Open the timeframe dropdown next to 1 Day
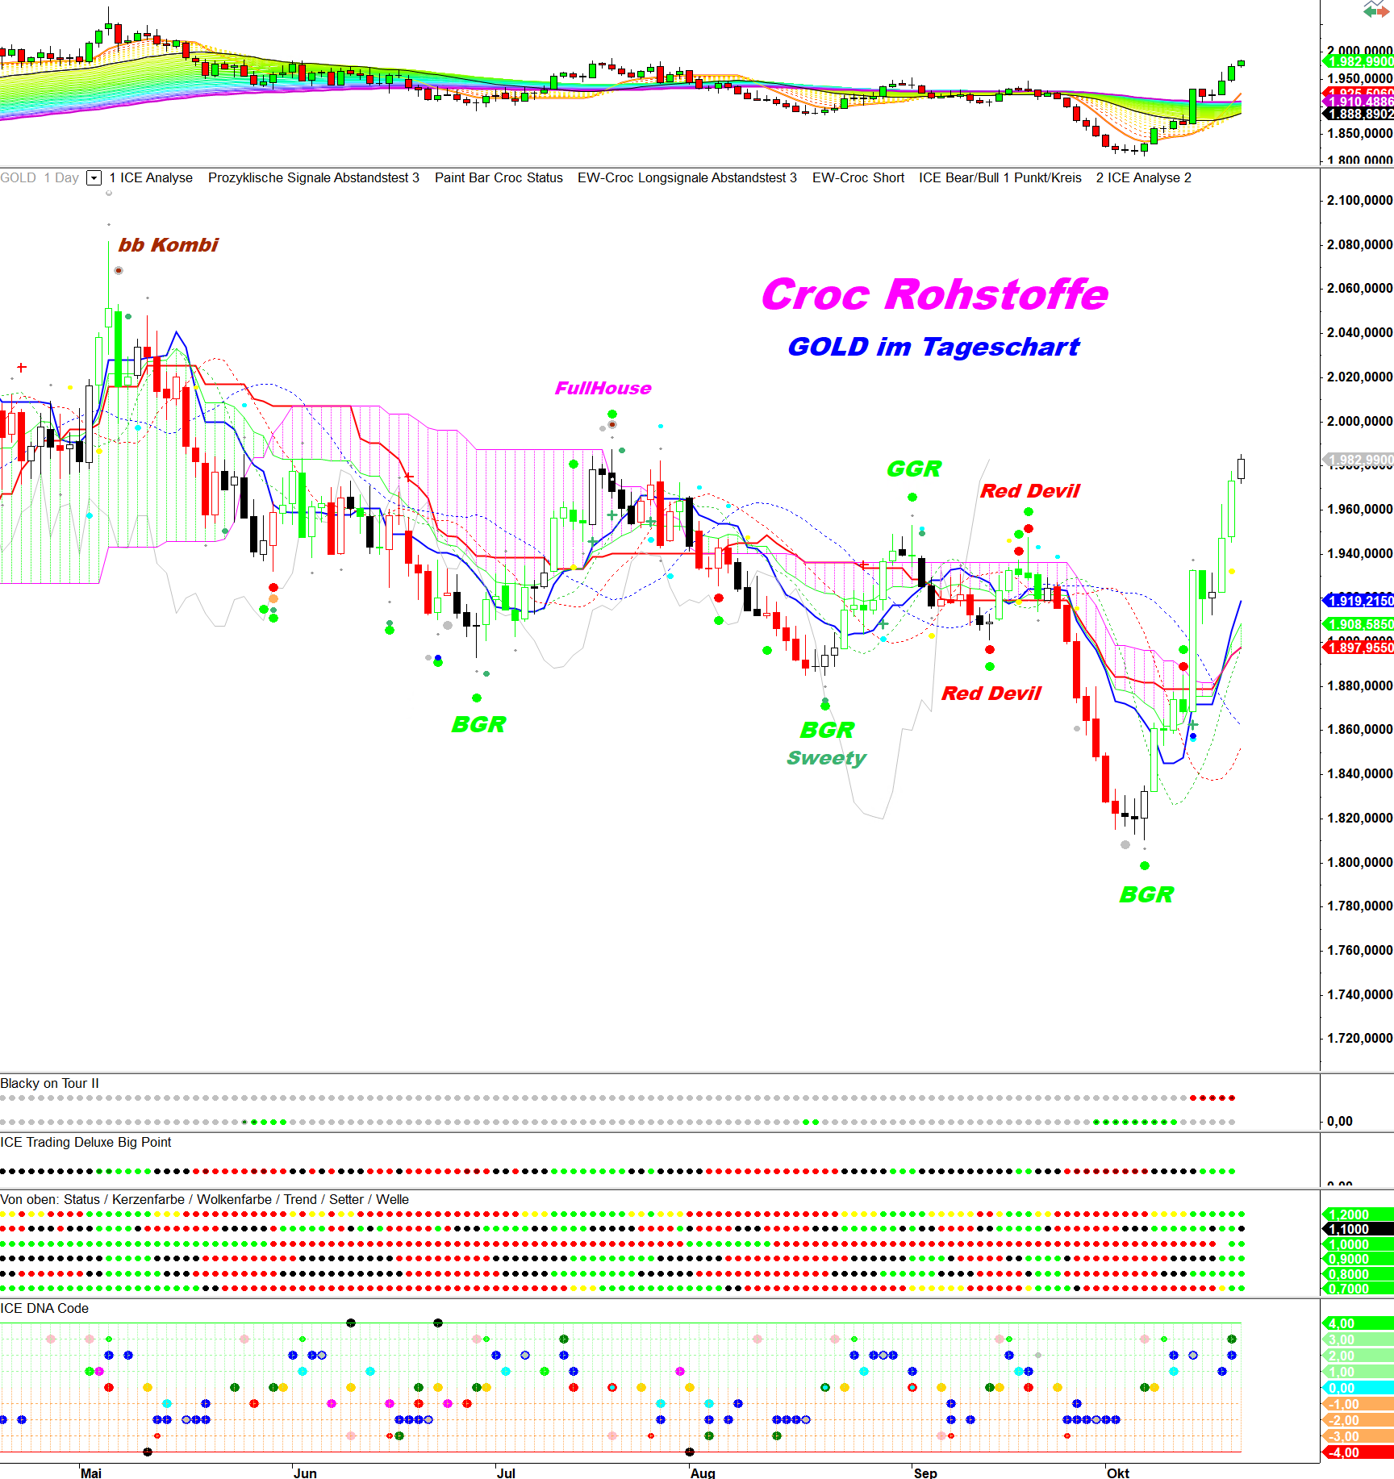1394x1479 pixels. click(94, 178)
